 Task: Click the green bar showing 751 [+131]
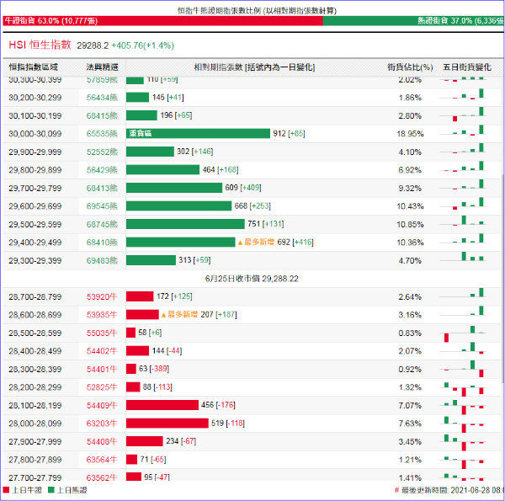(185, 224)
